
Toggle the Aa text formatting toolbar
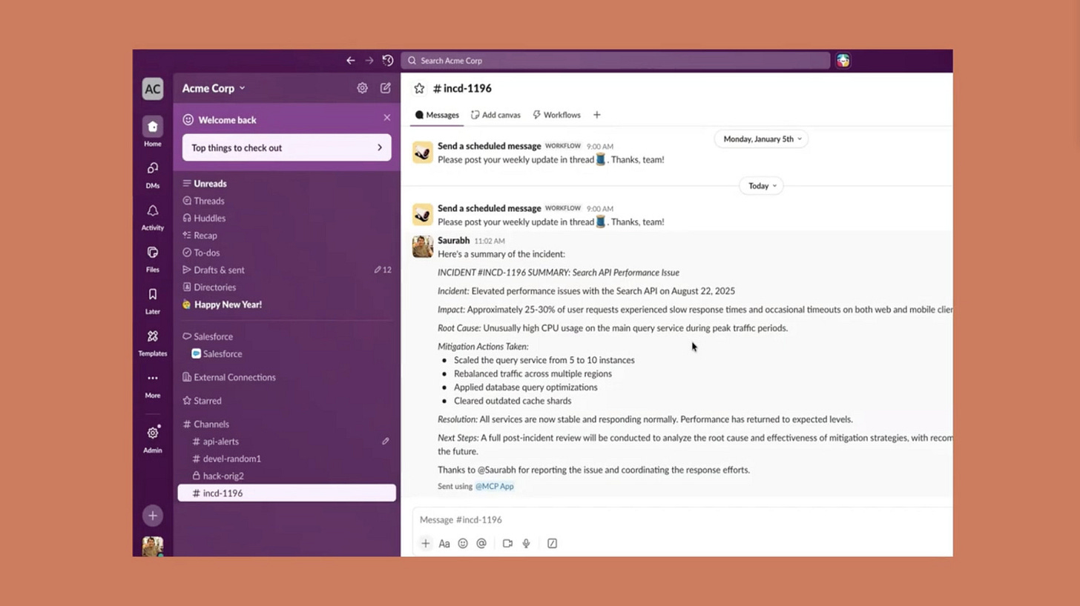pyautogui.click(x=444, y=543)
